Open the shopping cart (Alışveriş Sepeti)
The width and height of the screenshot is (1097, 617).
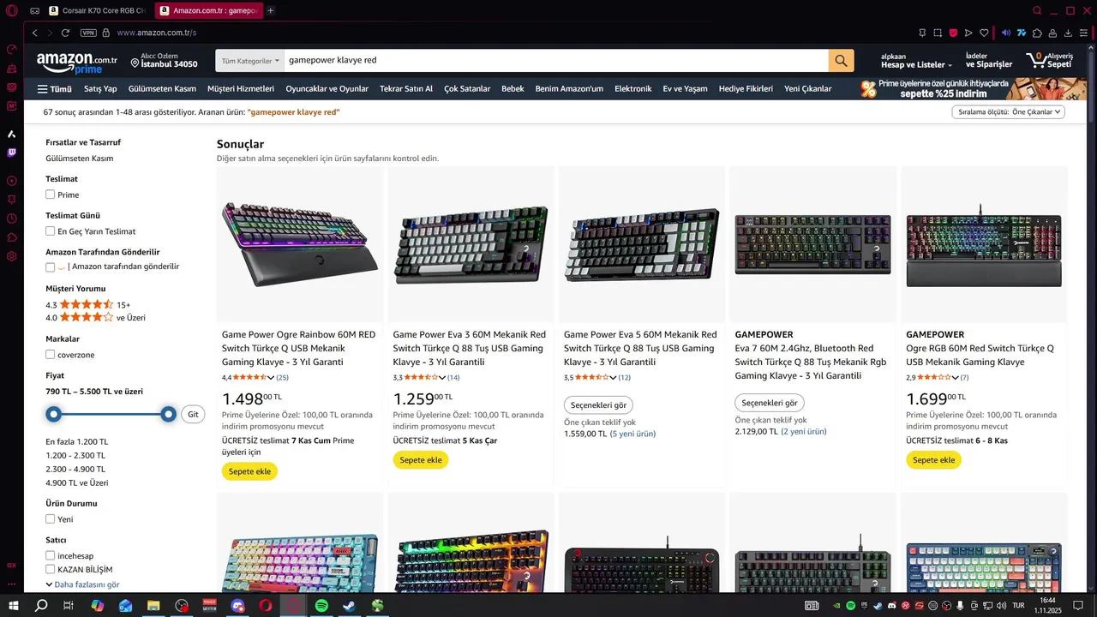pyautogui.click(x=1049, y=61)
